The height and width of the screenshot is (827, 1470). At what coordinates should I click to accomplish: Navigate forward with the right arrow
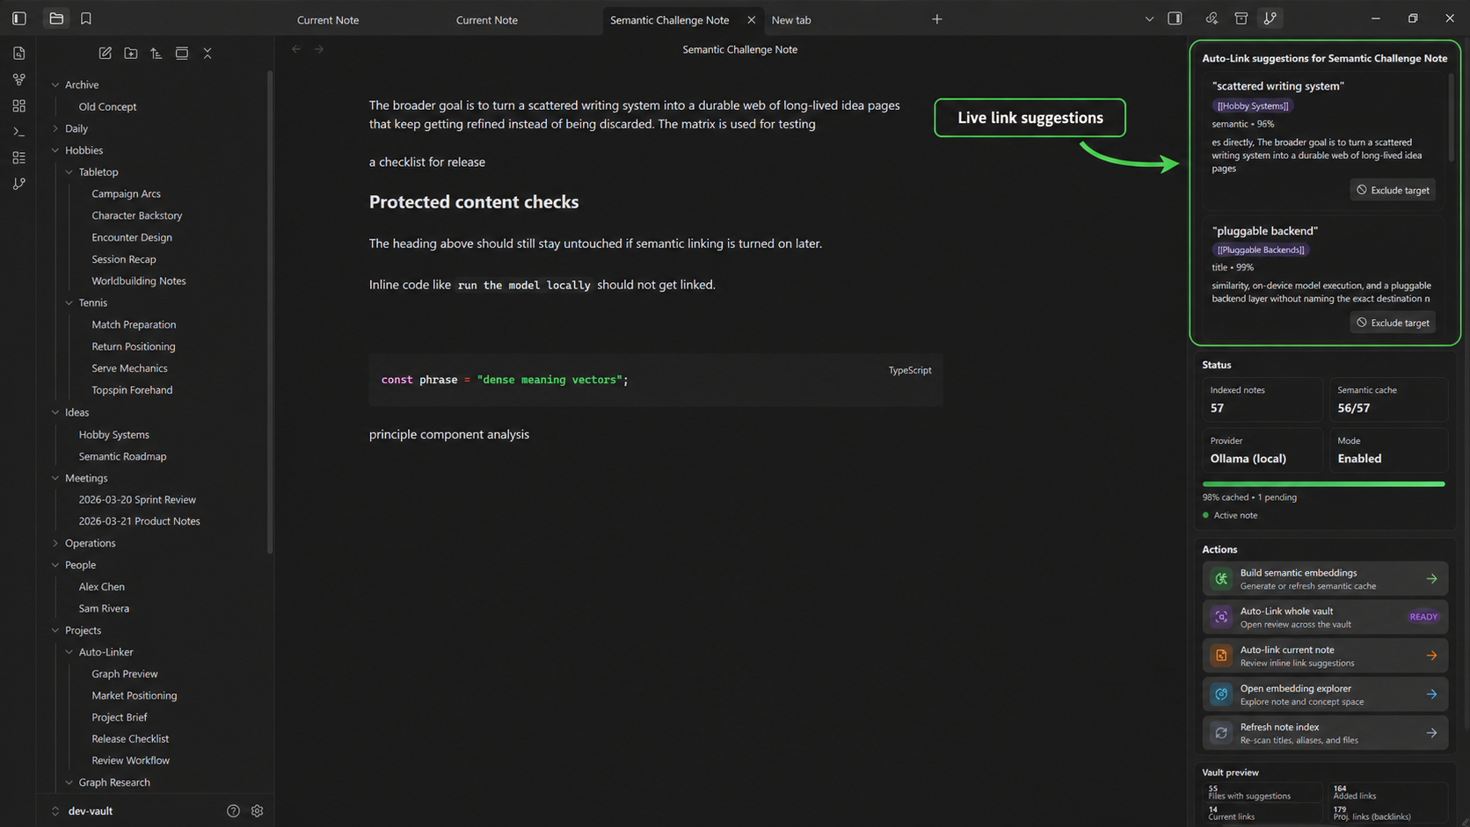(x=319, y=49)
